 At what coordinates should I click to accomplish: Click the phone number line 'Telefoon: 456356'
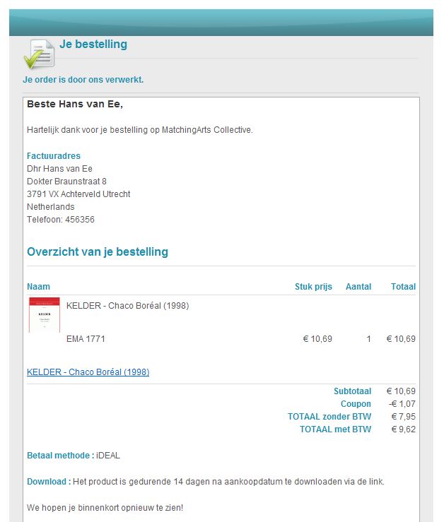coord(61,220)
